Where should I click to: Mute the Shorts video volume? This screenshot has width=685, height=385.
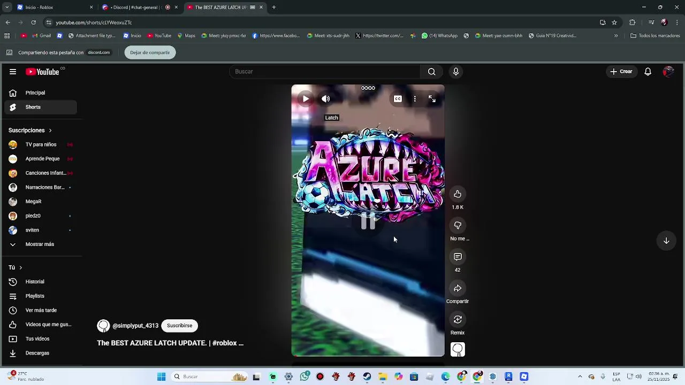(x=325, y=99)
